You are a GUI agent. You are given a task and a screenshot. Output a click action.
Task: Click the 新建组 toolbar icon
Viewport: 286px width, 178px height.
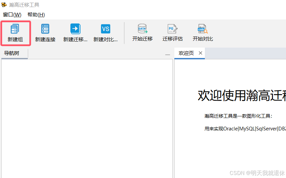point(15,29)
